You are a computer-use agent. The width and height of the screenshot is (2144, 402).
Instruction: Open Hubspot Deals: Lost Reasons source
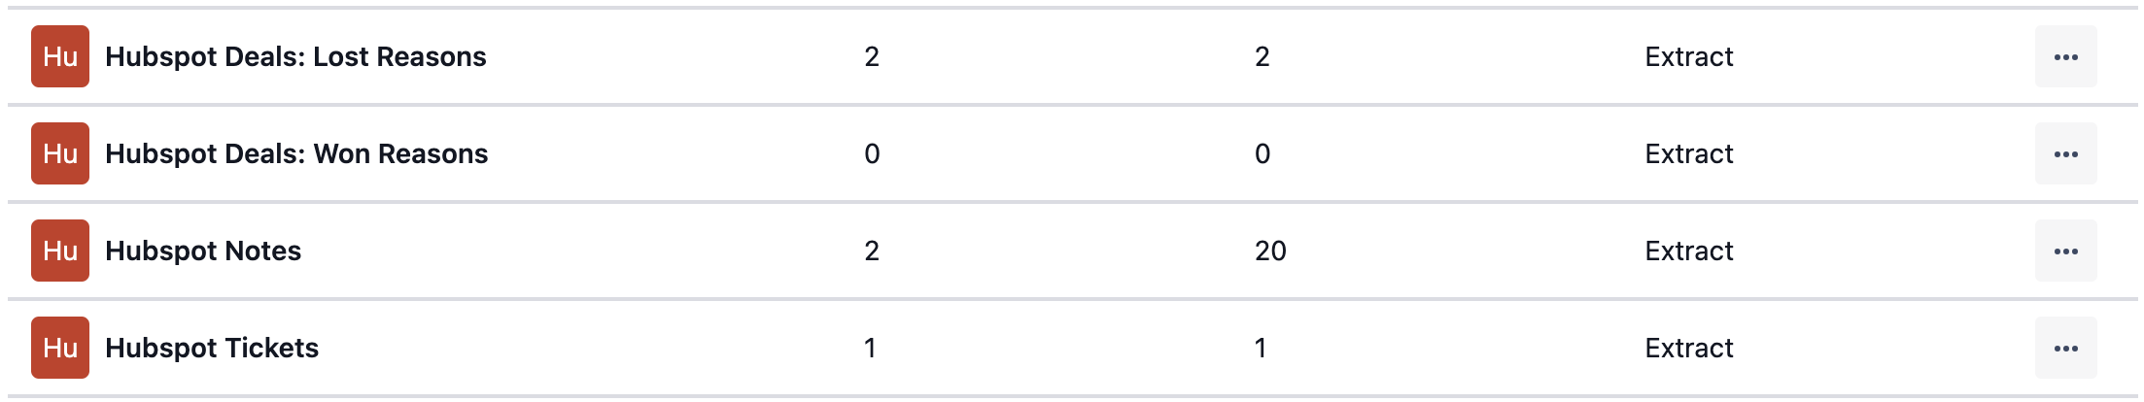click(295, 56)
